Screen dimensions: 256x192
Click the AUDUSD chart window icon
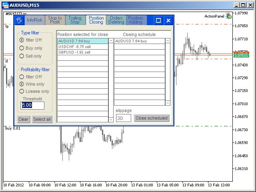pos(5,5)
